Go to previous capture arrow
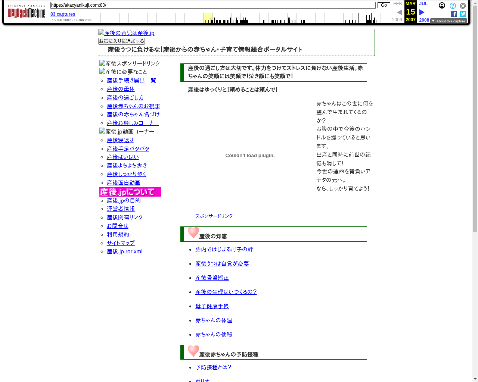 click(399, 12)
